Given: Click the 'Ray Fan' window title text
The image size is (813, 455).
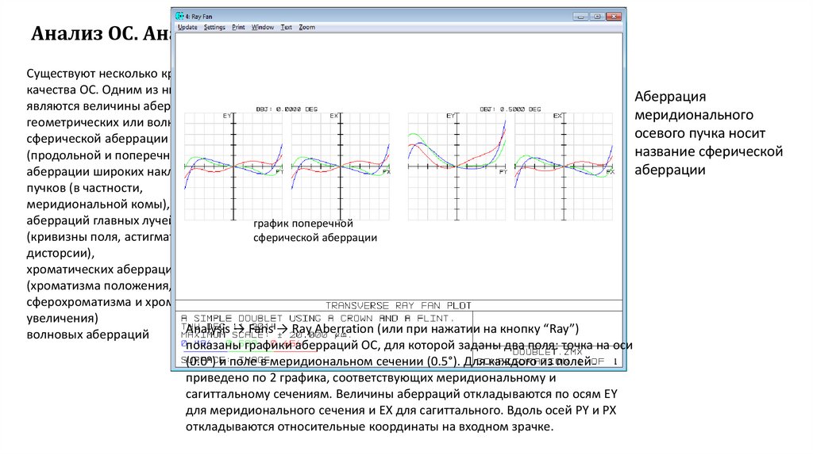Looking at the screenshot, I should click(x=198, y=17).
